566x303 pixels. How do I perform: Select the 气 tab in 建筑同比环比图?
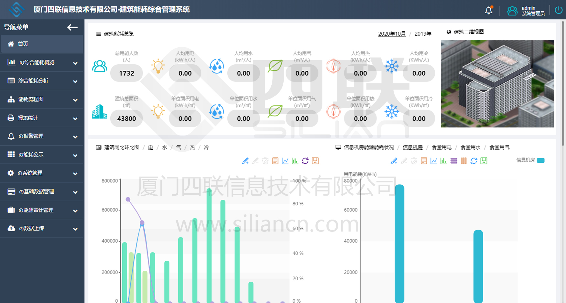coord(179,147)
